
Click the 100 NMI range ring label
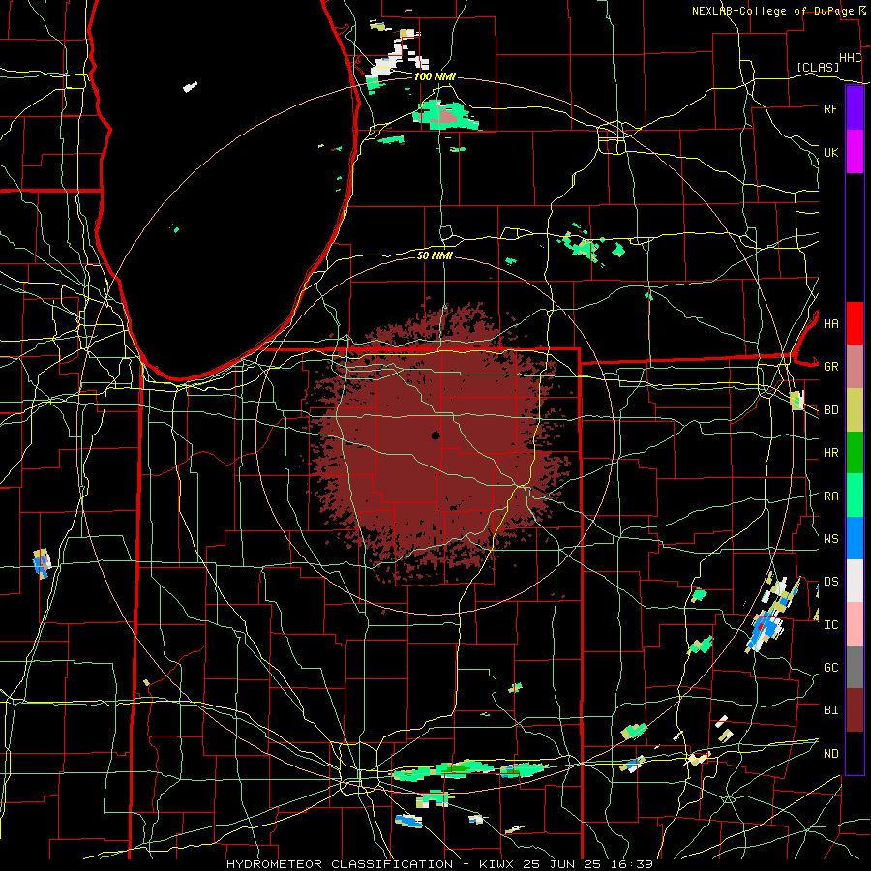tap(435, 76)
